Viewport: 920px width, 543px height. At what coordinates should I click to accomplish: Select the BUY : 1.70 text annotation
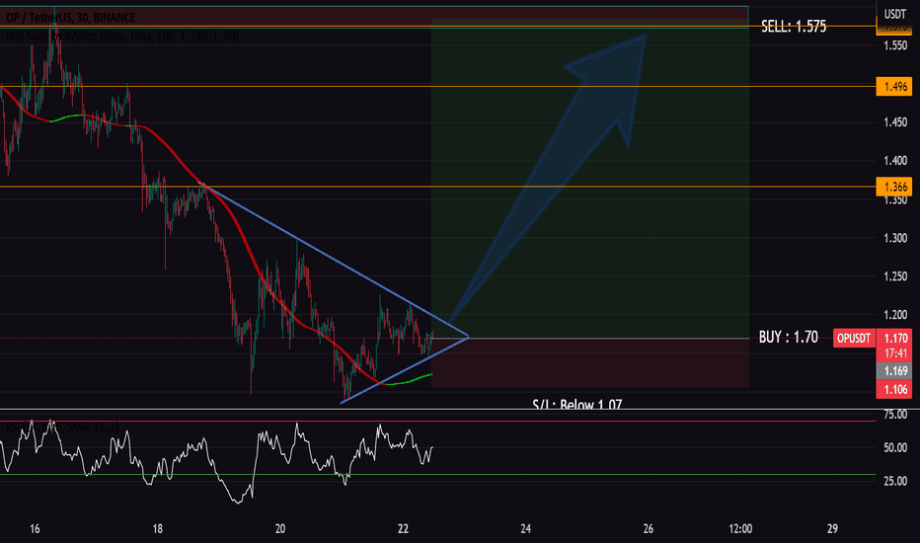(x=788, y=337)
